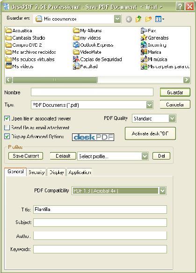Screen dimensions: 196x273
Task: Click the file list horizontal scrollbar thumb
Action: (55, 80)
